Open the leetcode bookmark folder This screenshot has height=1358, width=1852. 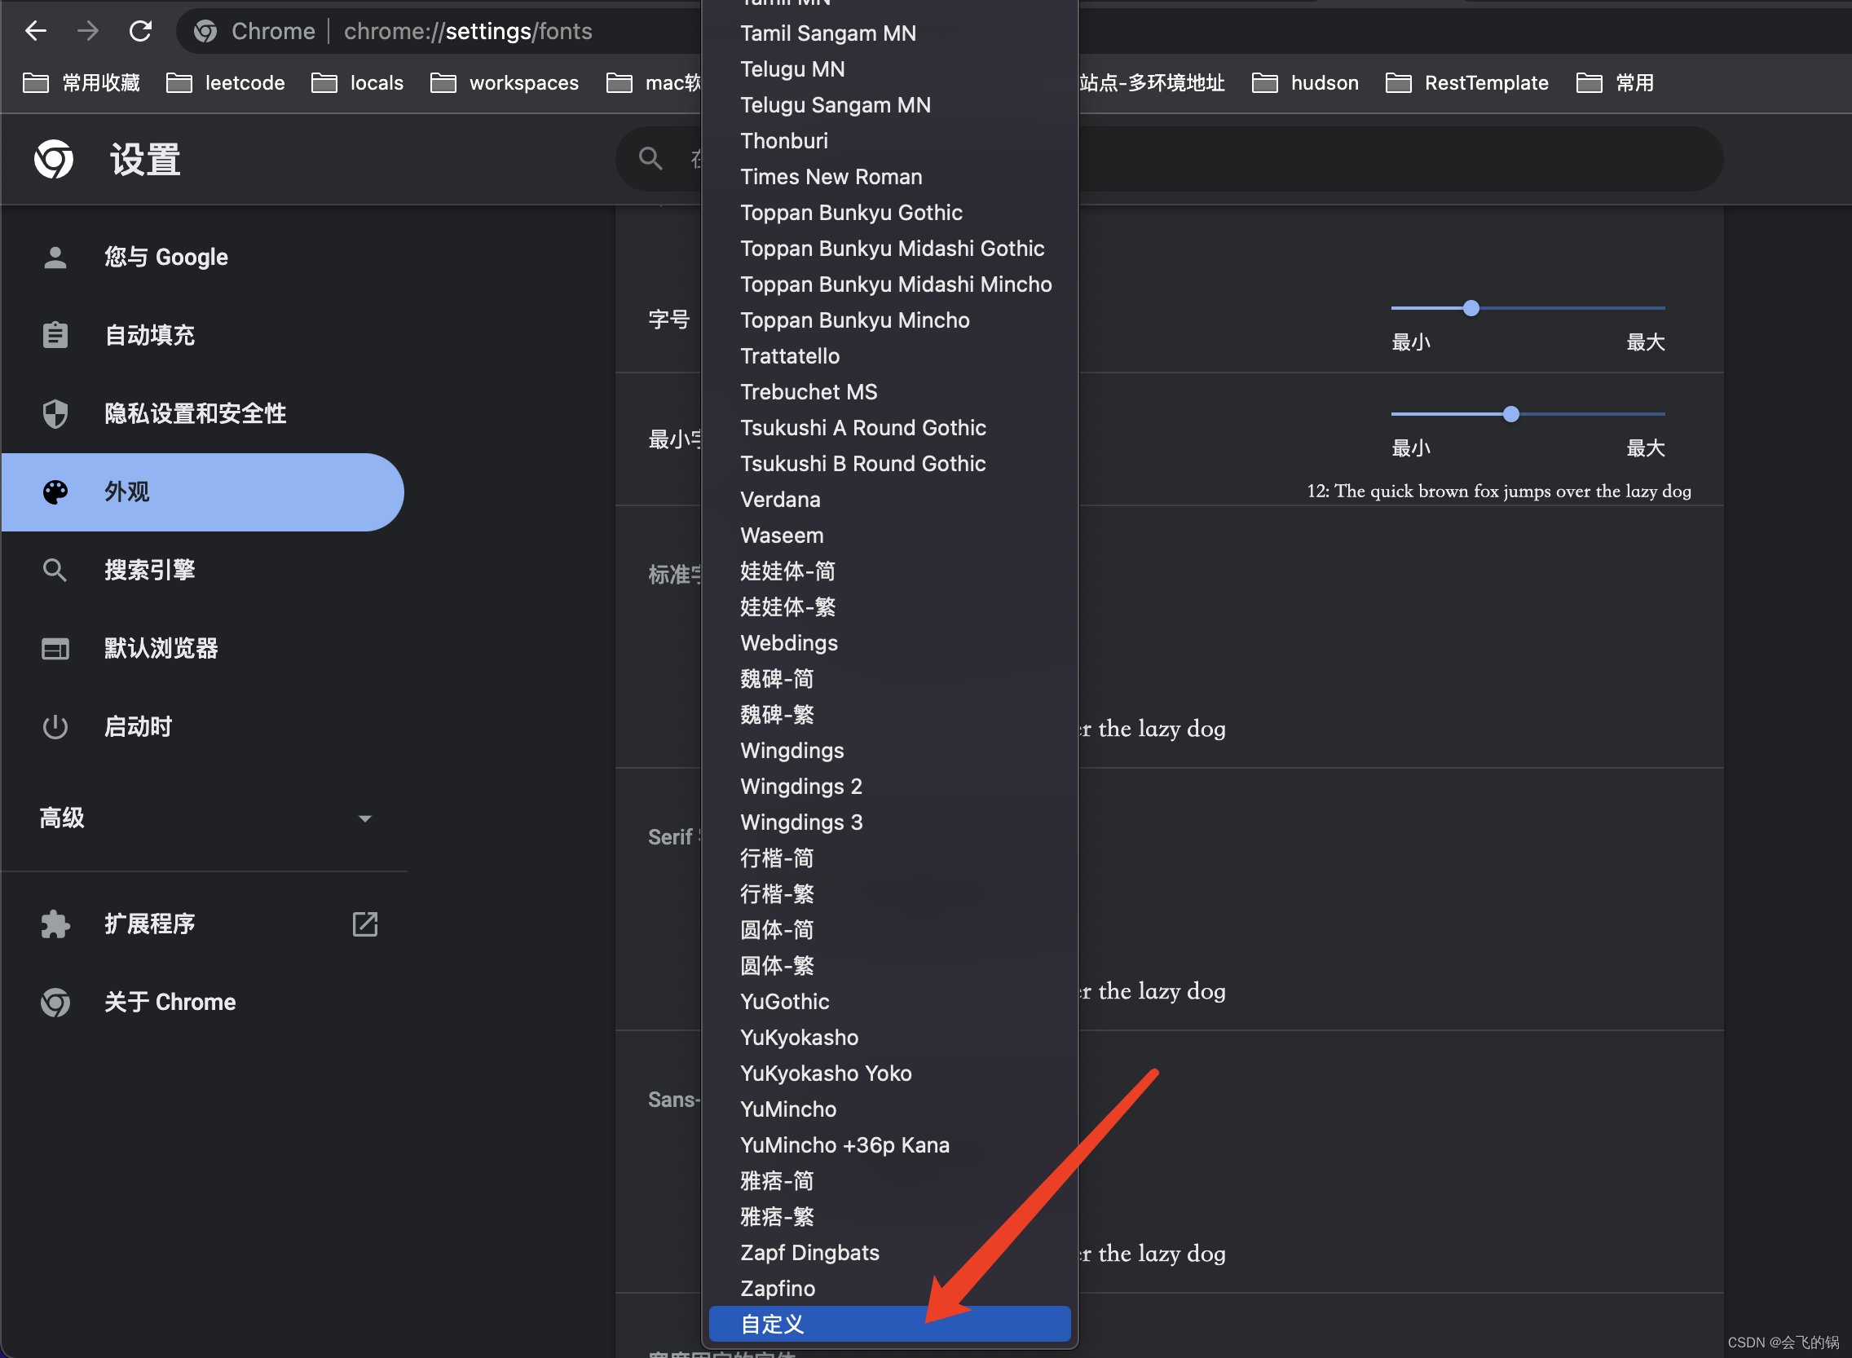point(226,83)
